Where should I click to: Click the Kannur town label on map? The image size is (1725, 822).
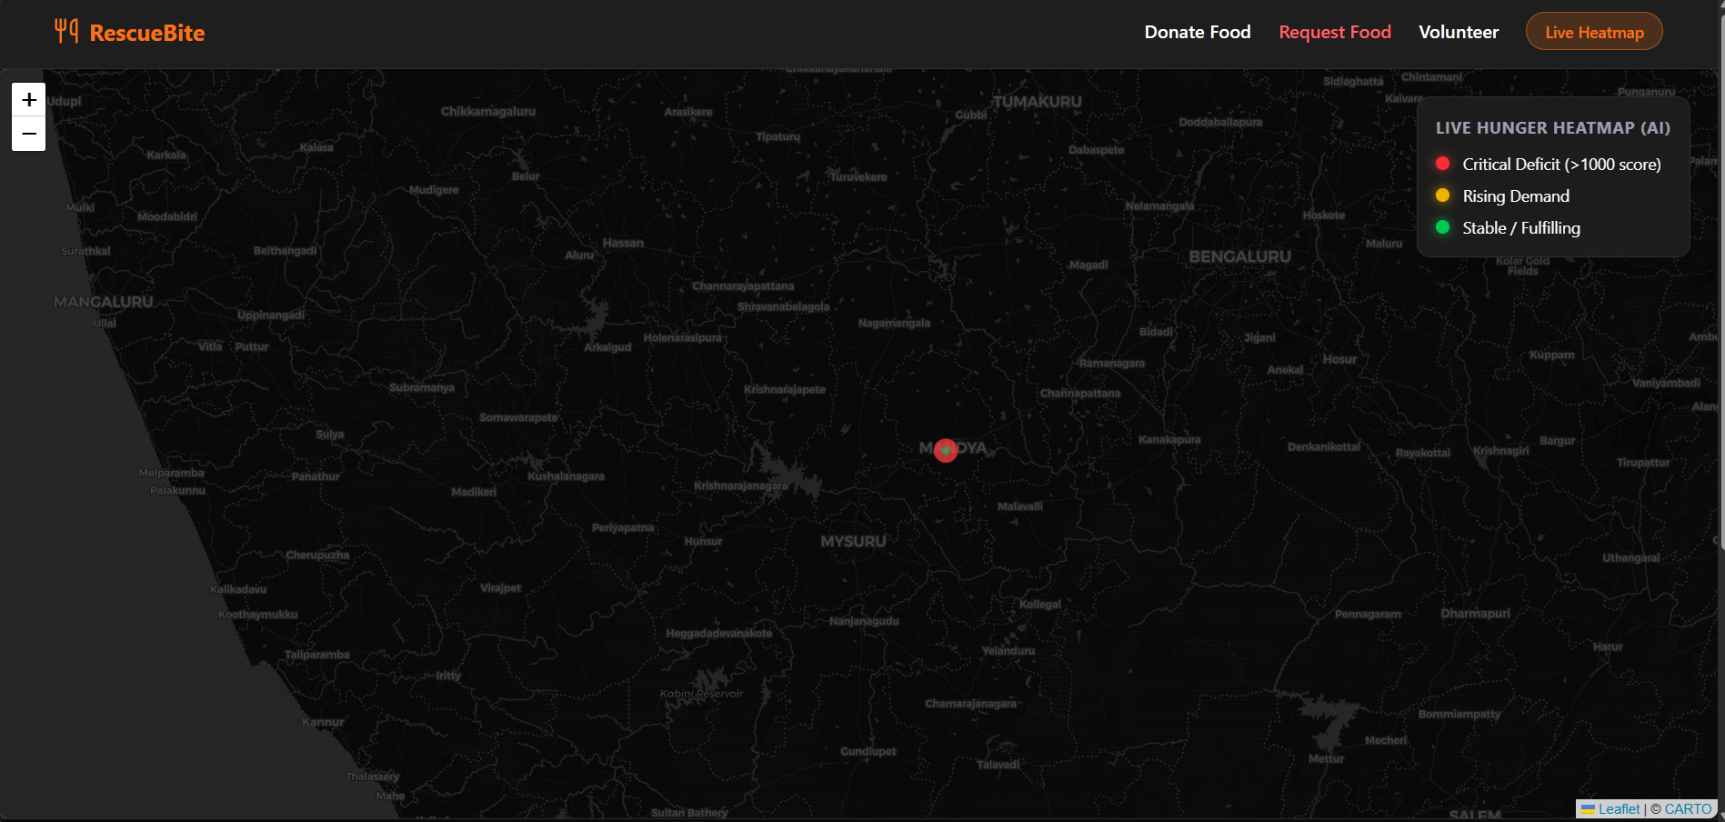(323, 722)
